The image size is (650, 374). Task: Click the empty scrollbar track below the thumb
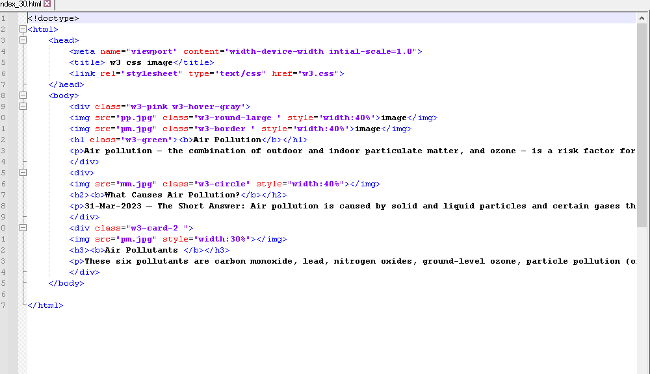tap(642, 292)
